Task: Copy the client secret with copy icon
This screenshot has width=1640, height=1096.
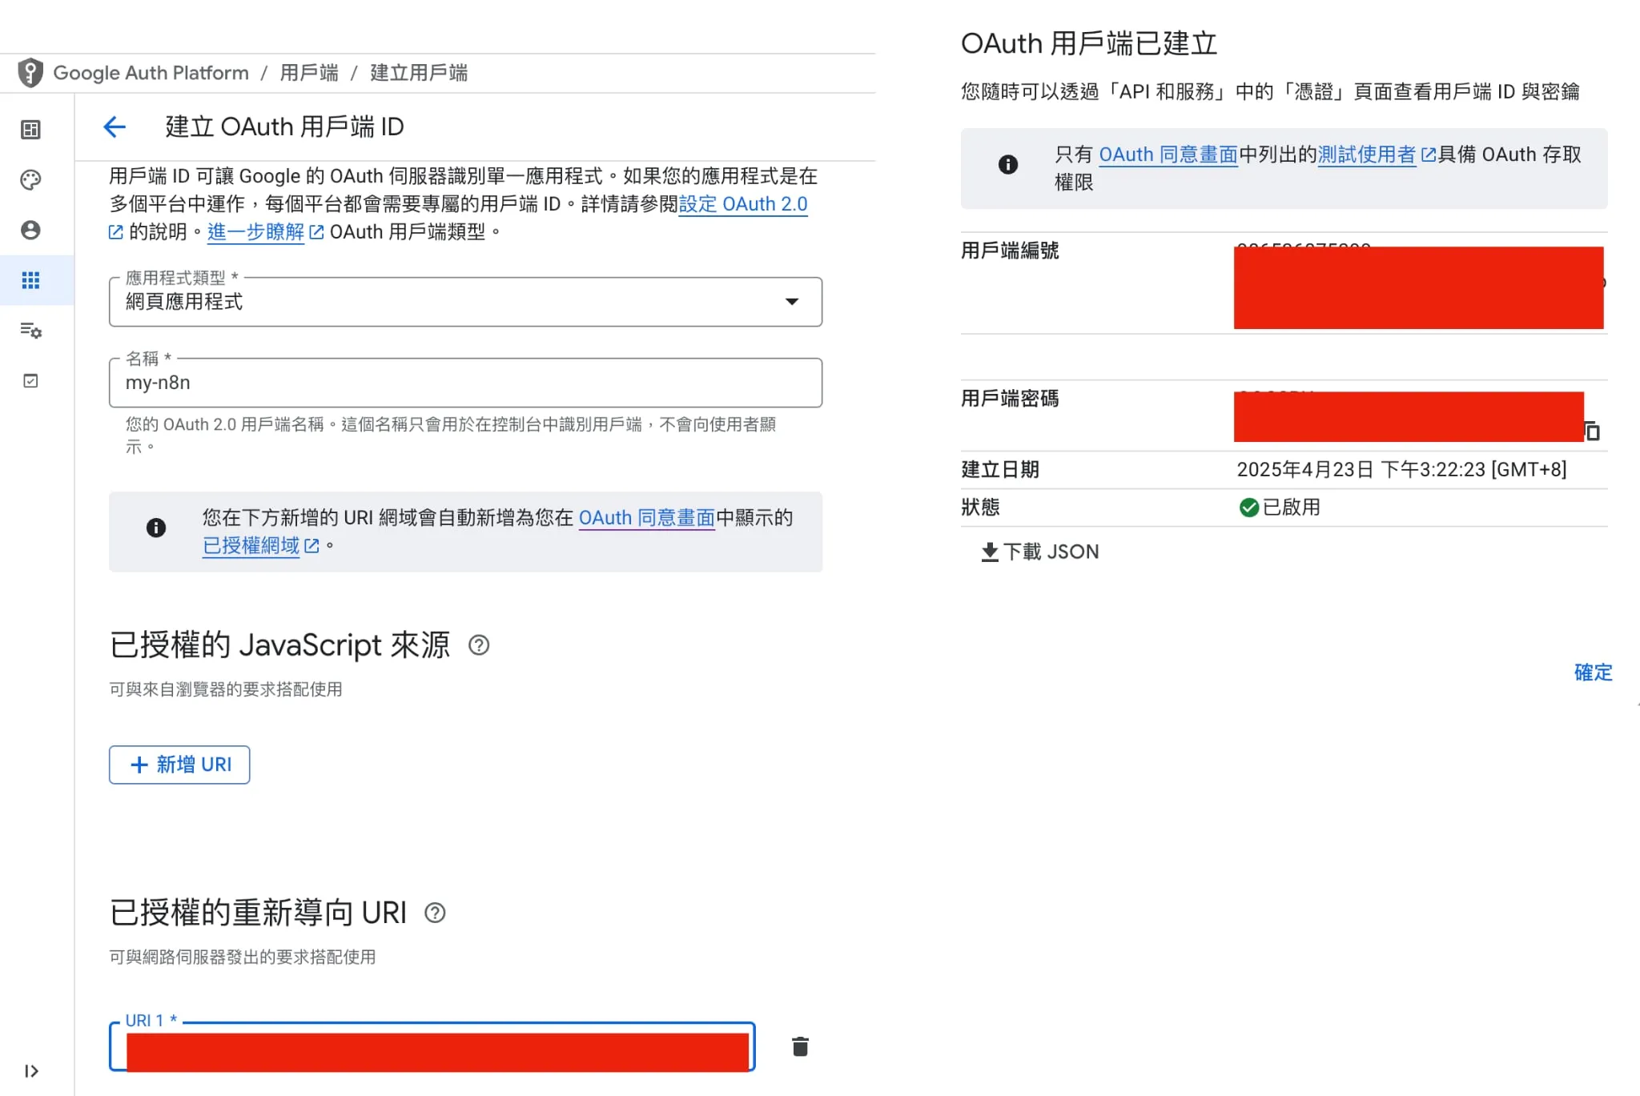Action: pyautogui.click(x=1592, y=432)
